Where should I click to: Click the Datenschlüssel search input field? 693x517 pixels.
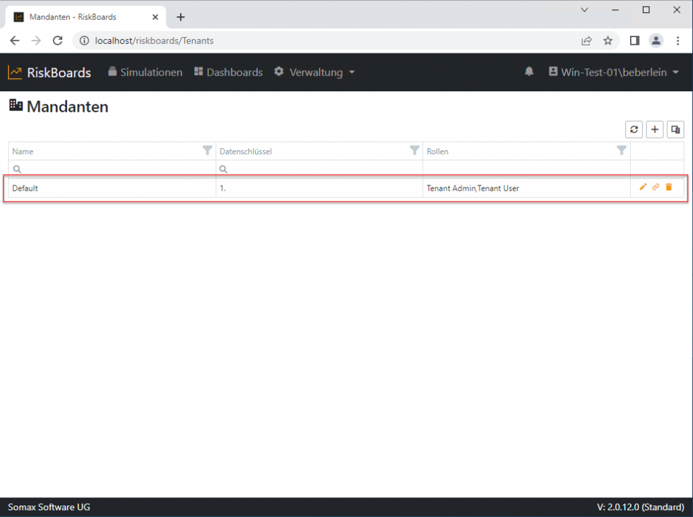click(x=319, y=169)
